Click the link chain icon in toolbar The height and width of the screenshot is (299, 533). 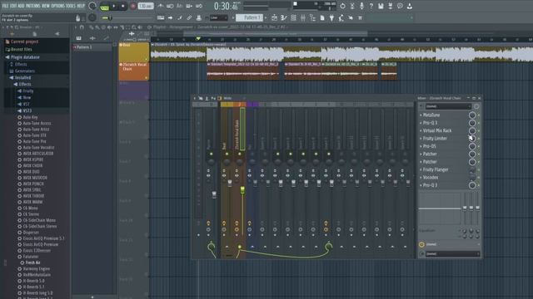[x=189, y=17]
